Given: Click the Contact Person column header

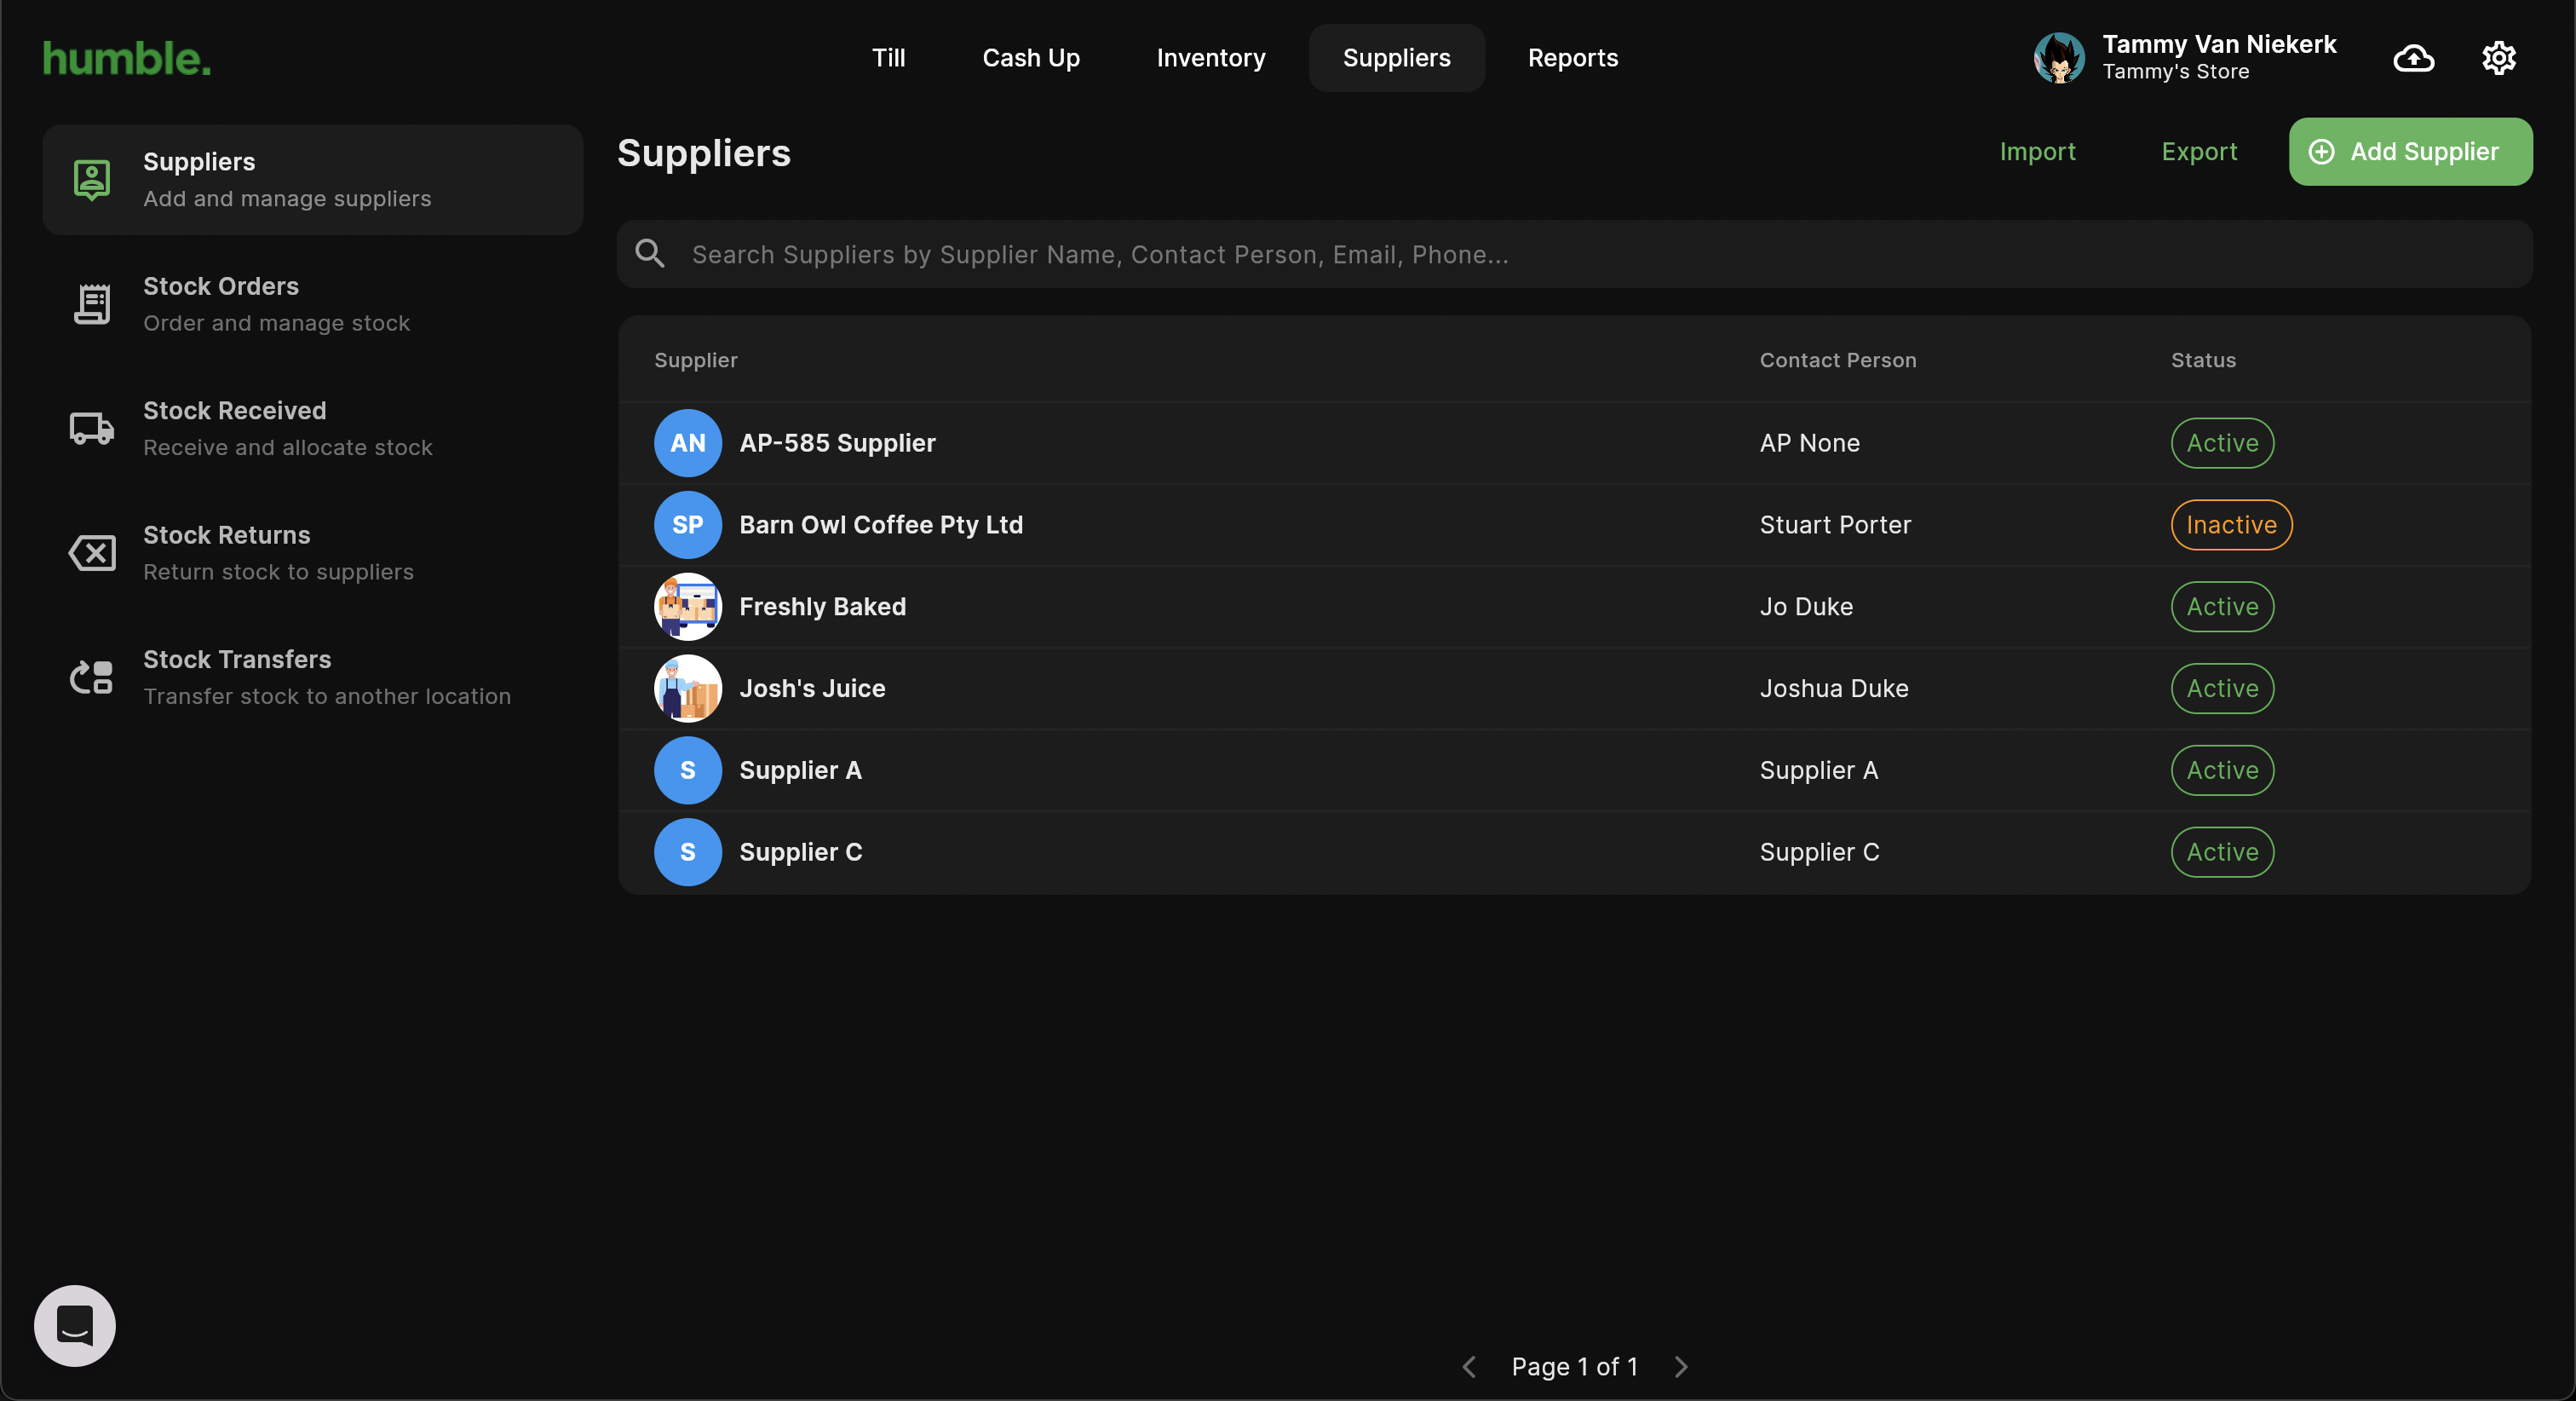Looking at the screenshot, I should click(x=1837, y=360).
